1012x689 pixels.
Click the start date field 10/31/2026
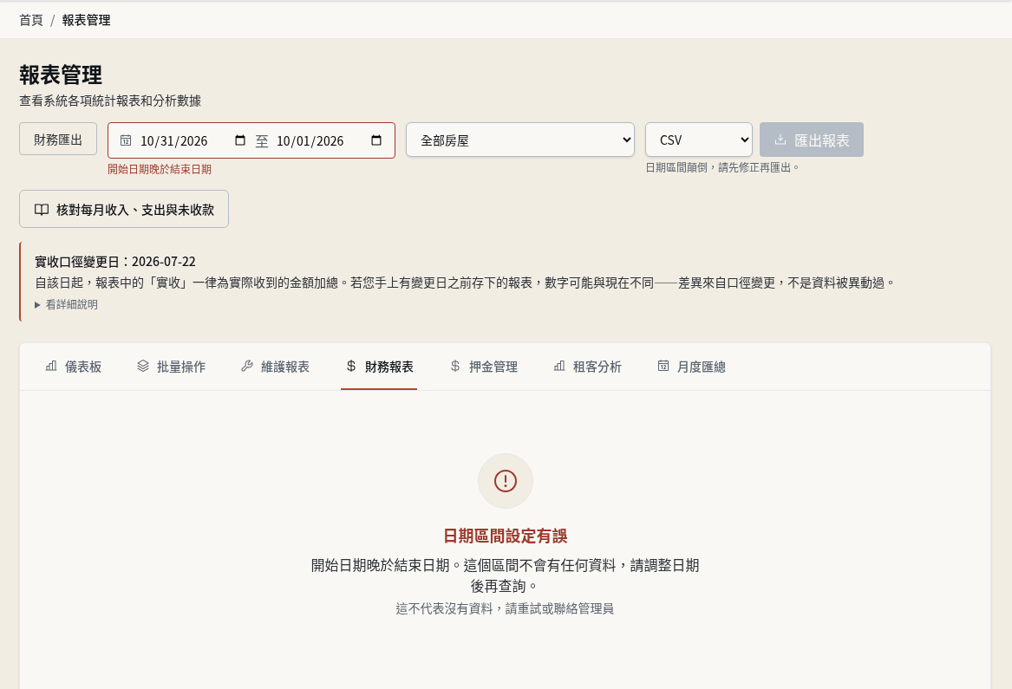[x=193, y=140]
